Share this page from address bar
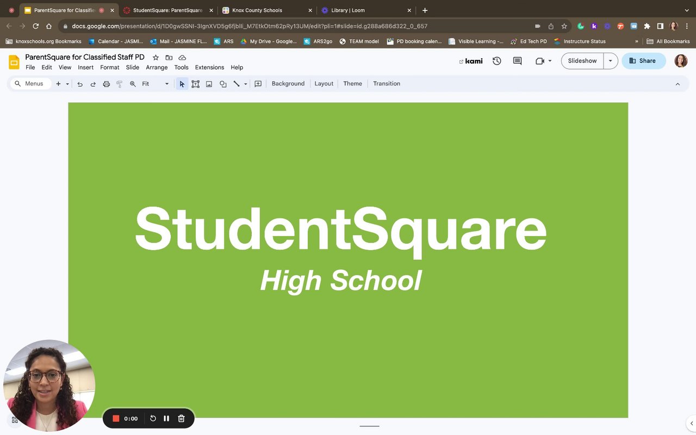 click(x=551, y=26)
